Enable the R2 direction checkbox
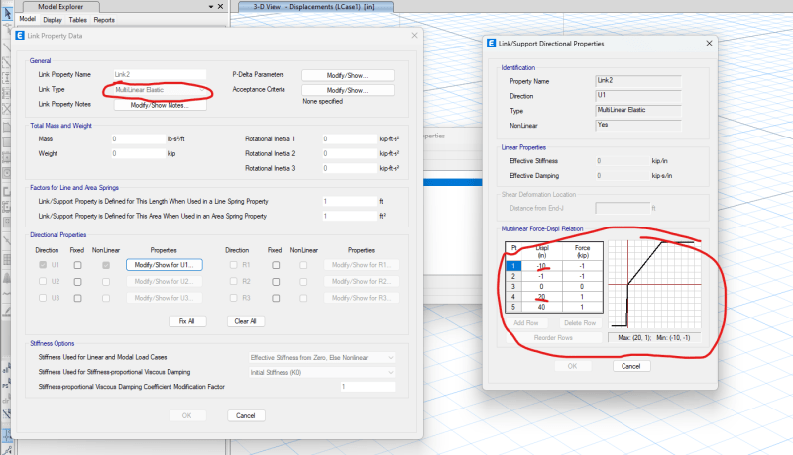793x455 pixels. [x=233, y=282]
